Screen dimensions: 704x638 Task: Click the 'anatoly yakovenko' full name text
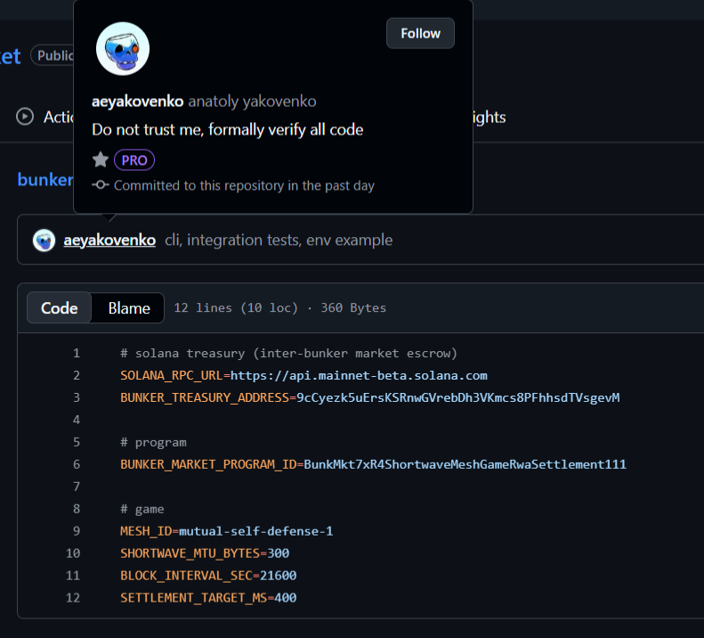[x=252, y=102]
